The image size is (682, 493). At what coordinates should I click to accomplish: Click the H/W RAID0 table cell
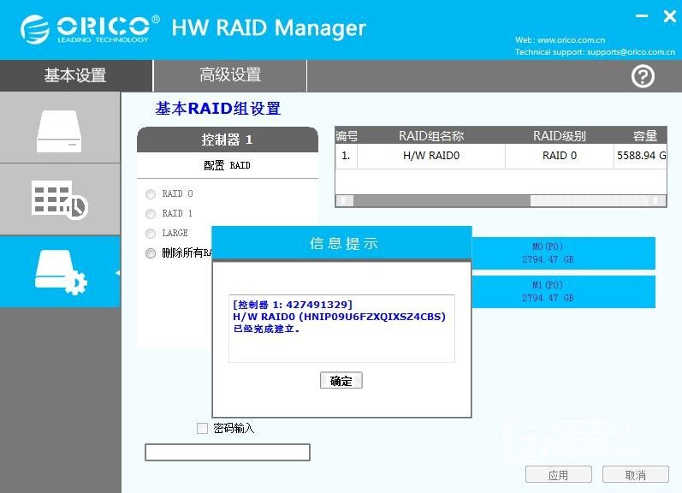click(x=431, y=156)
